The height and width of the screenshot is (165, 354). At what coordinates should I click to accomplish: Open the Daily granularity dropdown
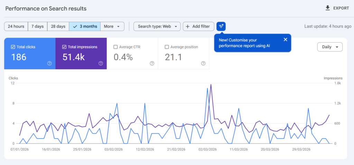[x=329, y=47]
